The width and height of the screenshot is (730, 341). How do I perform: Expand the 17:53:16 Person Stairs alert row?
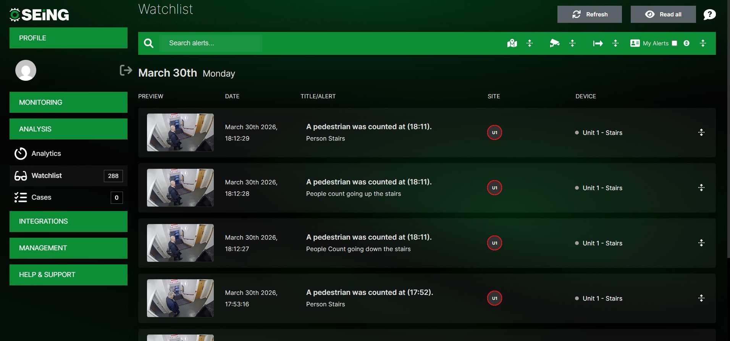point(701,298)
